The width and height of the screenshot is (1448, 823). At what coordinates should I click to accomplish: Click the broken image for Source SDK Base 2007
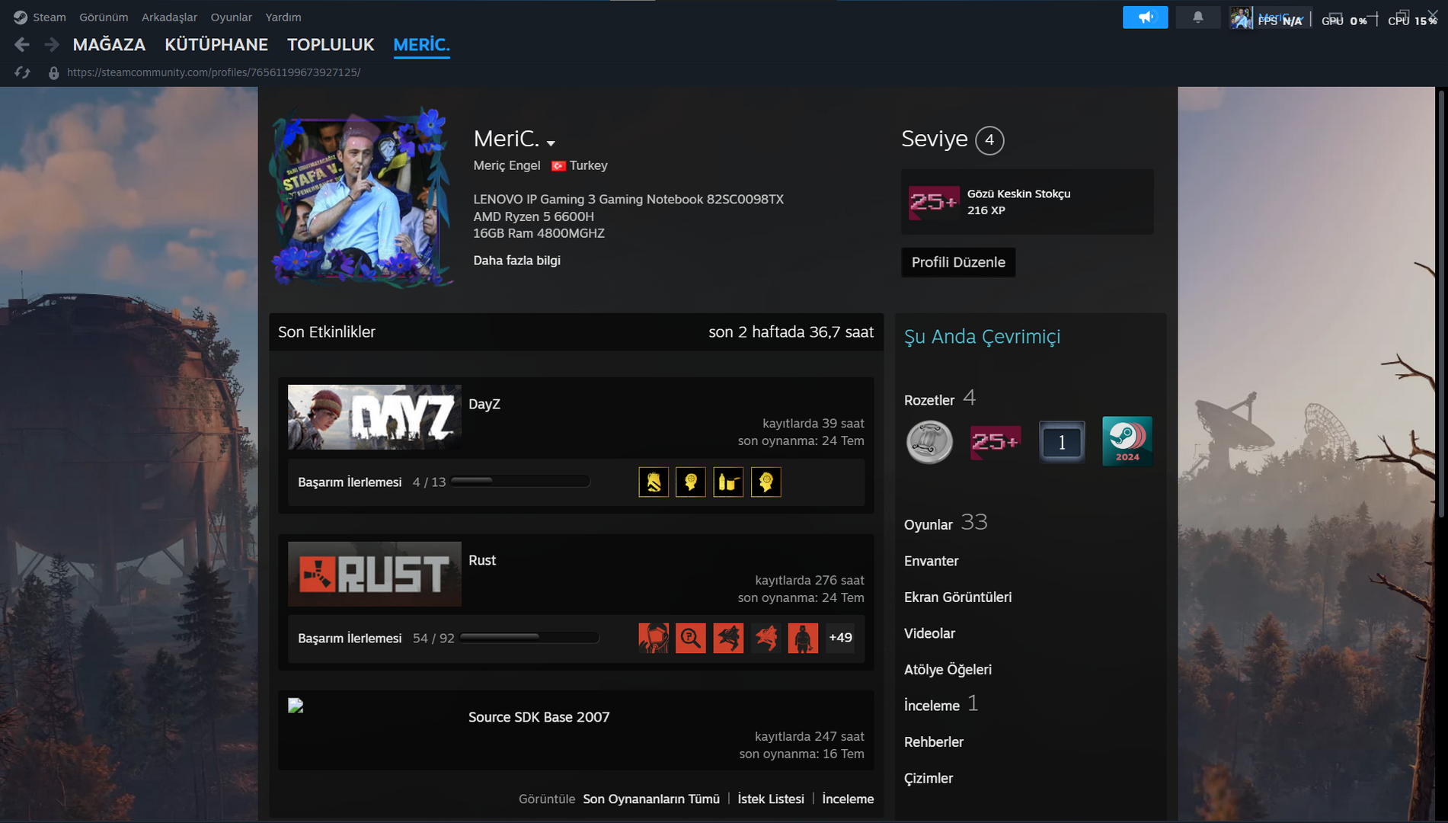296,706
